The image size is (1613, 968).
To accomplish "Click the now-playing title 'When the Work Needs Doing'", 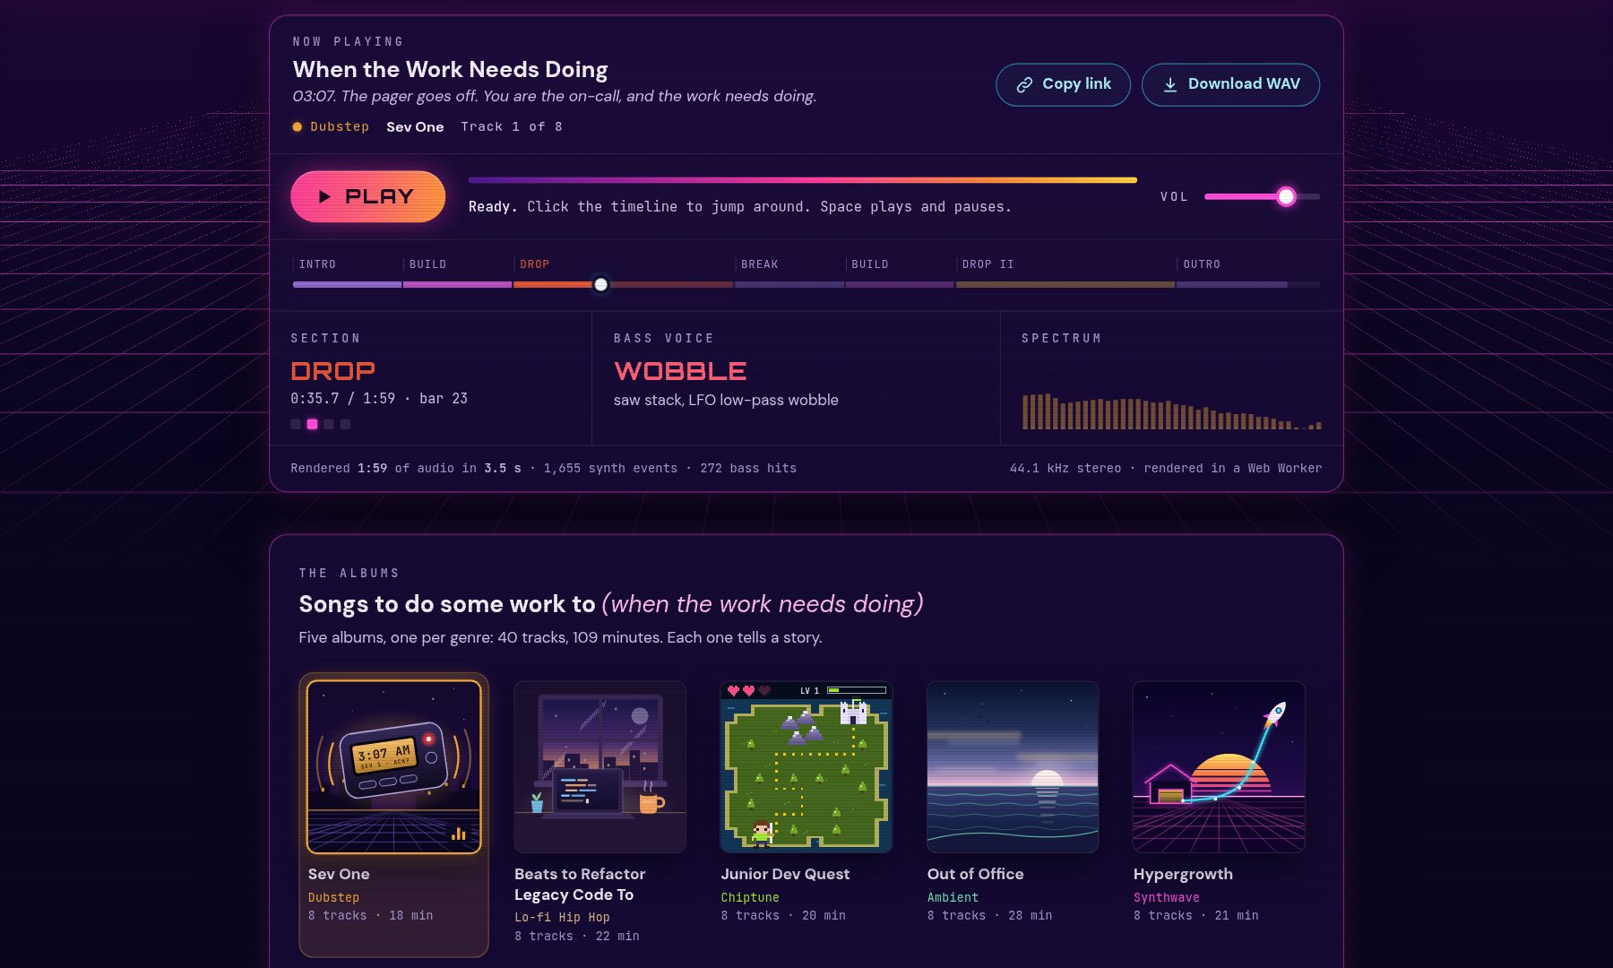I will click(450, 69).
